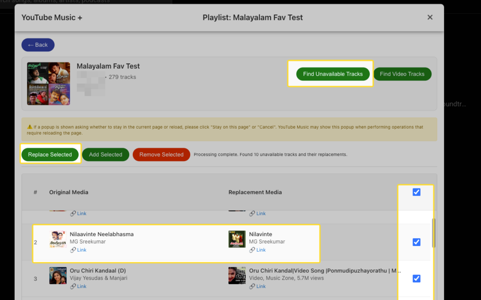Click MG Sreekumar under Nilaavinte Neelabhasma

(88, 241)
